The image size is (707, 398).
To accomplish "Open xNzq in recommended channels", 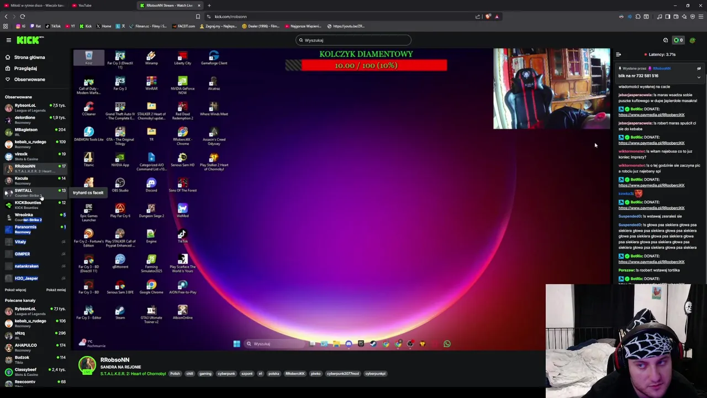I will click(x=34, y=335).
